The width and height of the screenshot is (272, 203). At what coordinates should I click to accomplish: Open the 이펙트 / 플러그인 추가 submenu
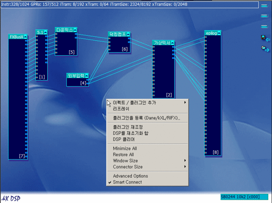(147, 103)
